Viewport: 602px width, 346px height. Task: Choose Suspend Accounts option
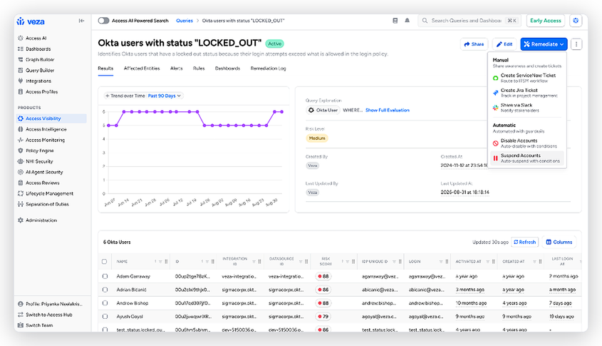click(526, 158)
